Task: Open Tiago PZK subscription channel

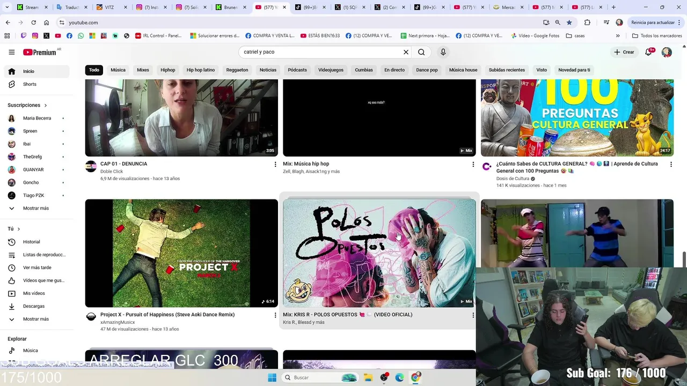Action: 36,195
